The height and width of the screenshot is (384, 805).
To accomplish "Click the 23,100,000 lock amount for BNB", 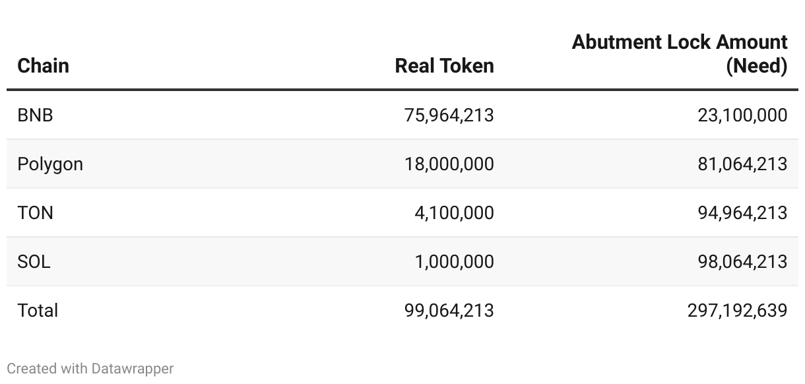I will tap(742, 115).
